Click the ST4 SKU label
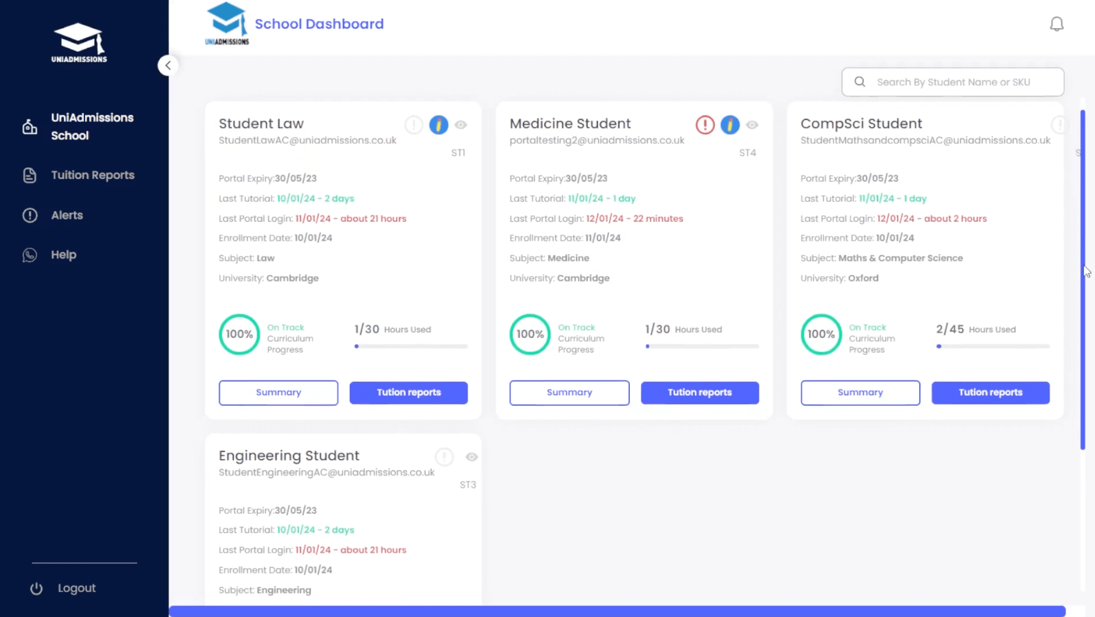Viewport: 1095px width, 617px height. (x=747, y=153)
